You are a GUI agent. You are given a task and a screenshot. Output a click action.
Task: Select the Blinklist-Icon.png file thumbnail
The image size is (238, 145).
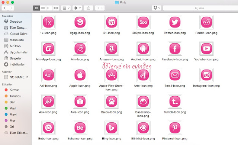tap(143, 128)
